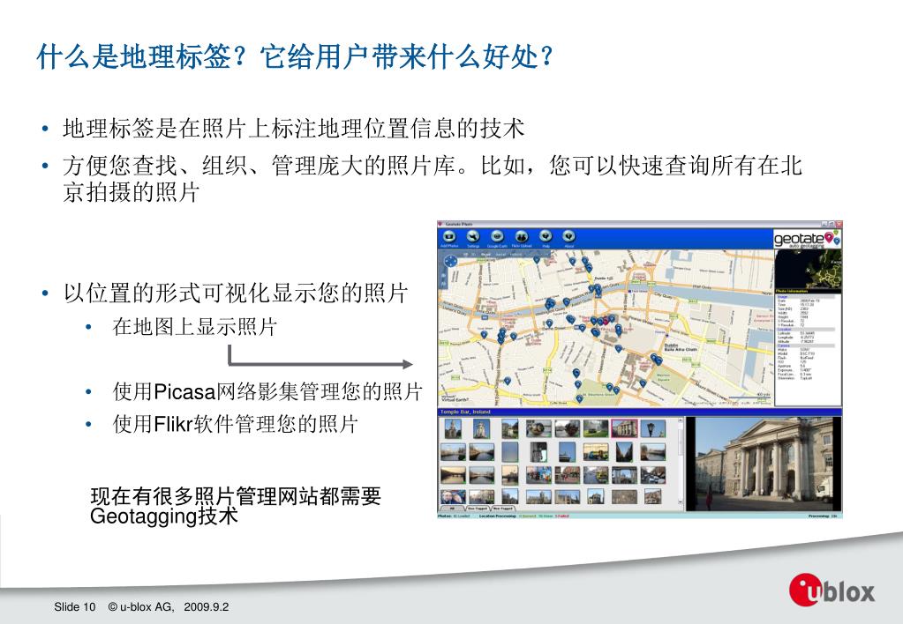
Task: Click the Photo Information panel header
Action: (x=809, y=291)
